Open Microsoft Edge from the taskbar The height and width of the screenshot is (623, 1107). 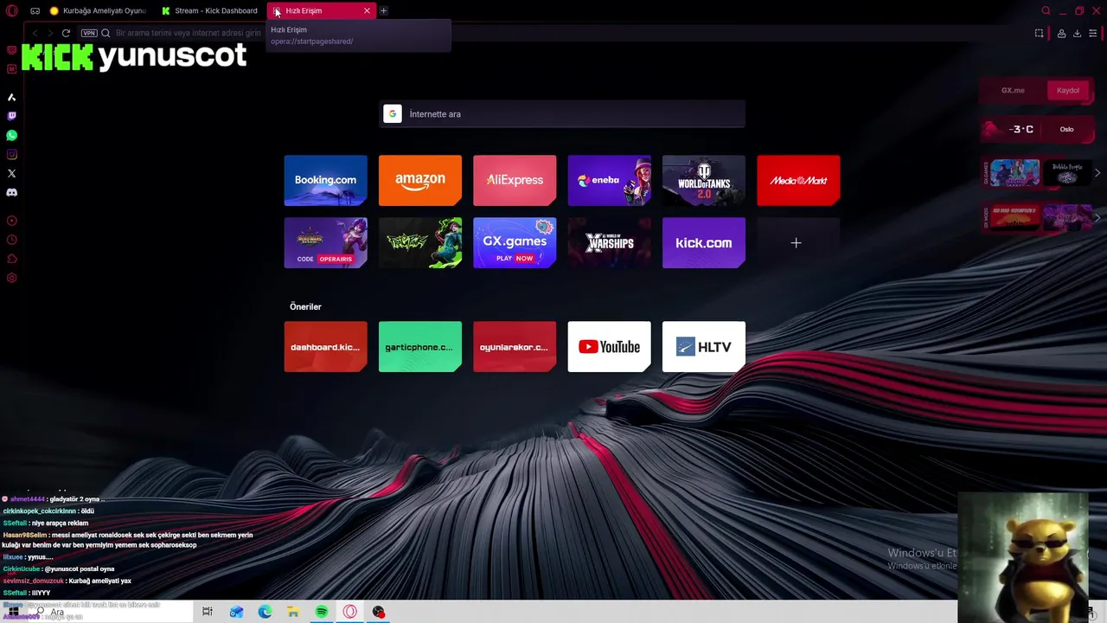265,612
